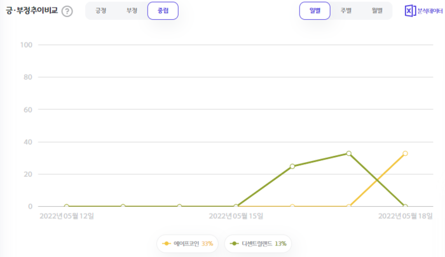Select the 부정 sentiment tab

coord(132,11)
